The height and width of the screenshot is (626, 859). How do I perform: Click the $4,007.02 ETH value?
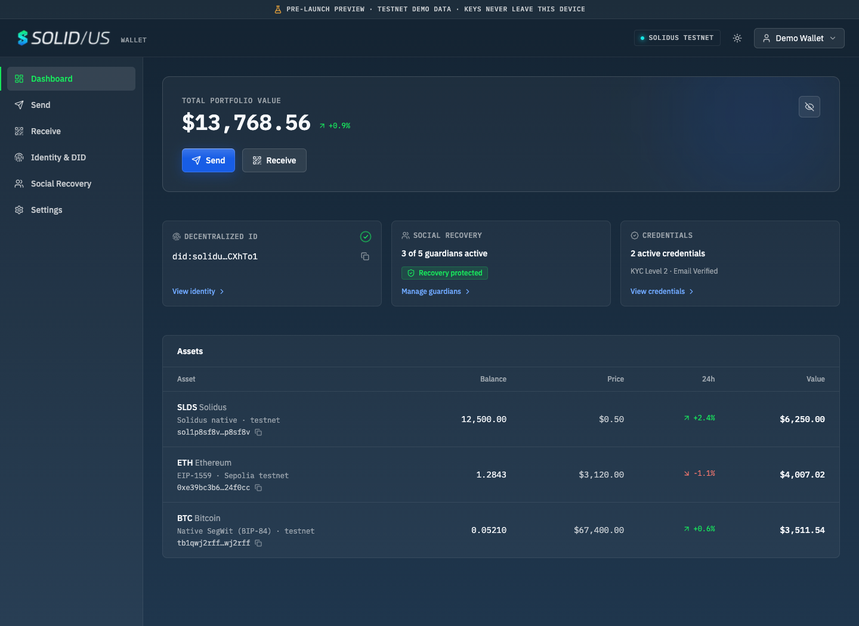point(802,475)
